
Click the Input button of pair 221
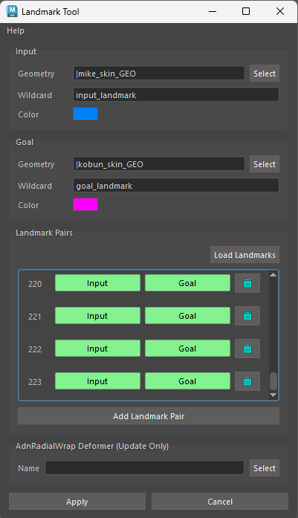97,316
